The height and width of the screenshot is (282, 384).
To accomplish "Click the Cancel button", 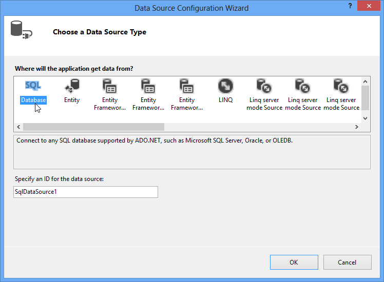I will point(347,262).
